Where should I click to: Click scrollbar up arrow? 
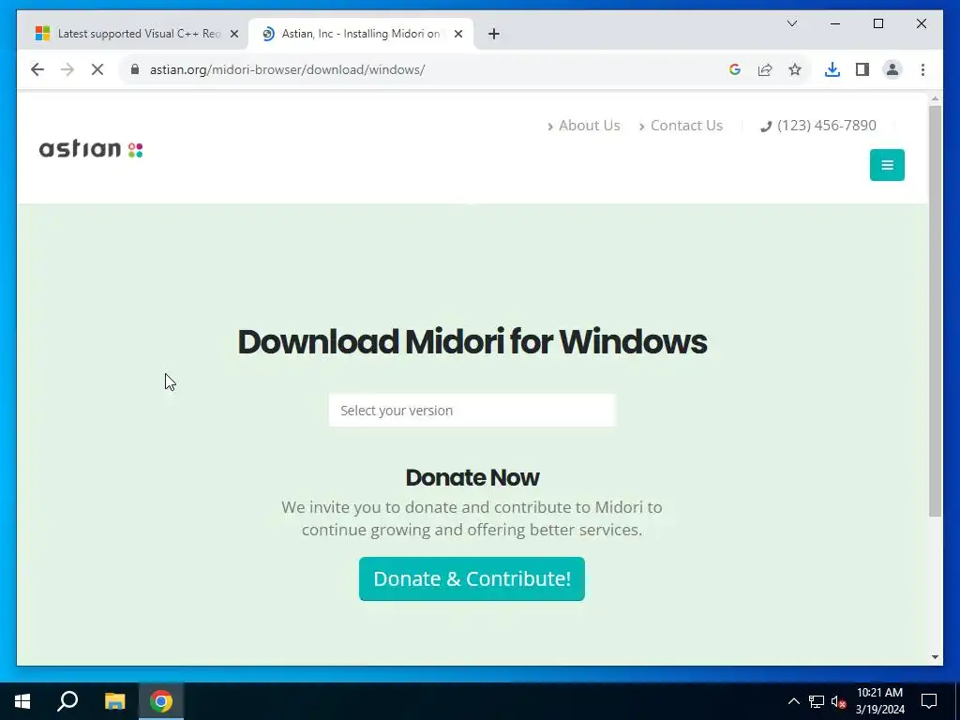[x=935, y=98]
